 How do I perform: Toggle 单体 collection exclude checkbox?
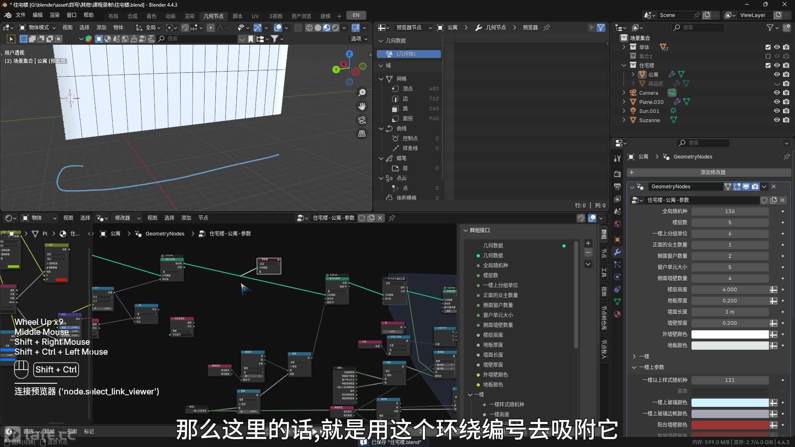coord(768,47)
